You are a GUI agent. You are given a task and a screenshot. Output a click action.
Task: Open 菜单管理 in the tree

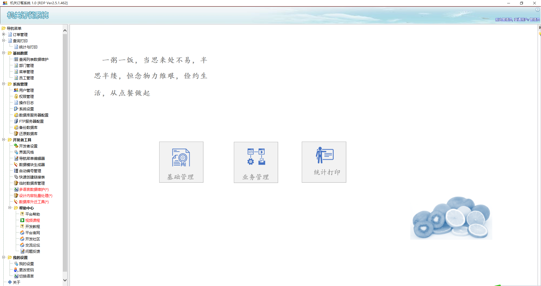pos(26,72)
